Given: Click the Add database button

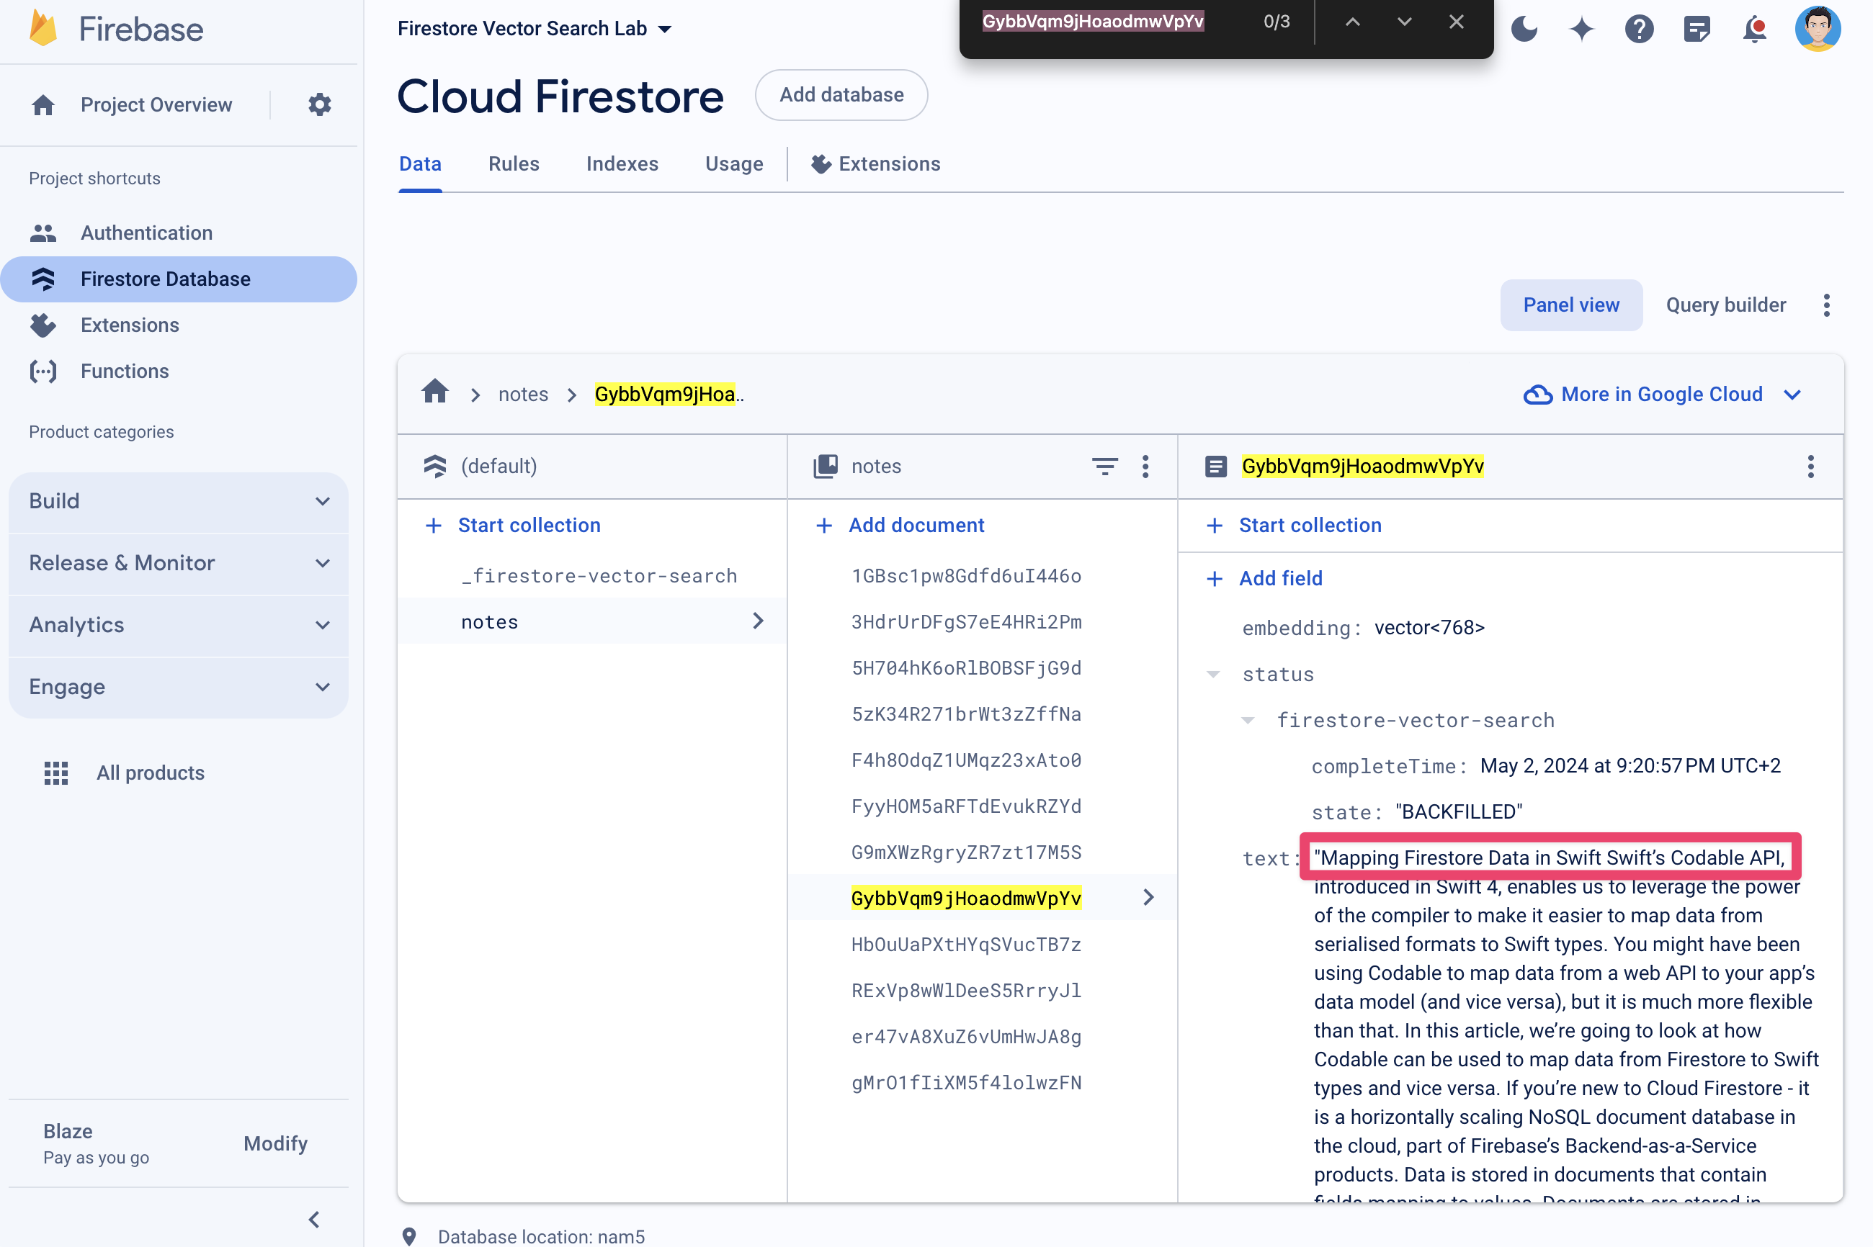Looking at the screenshot, I should [841, 94].
